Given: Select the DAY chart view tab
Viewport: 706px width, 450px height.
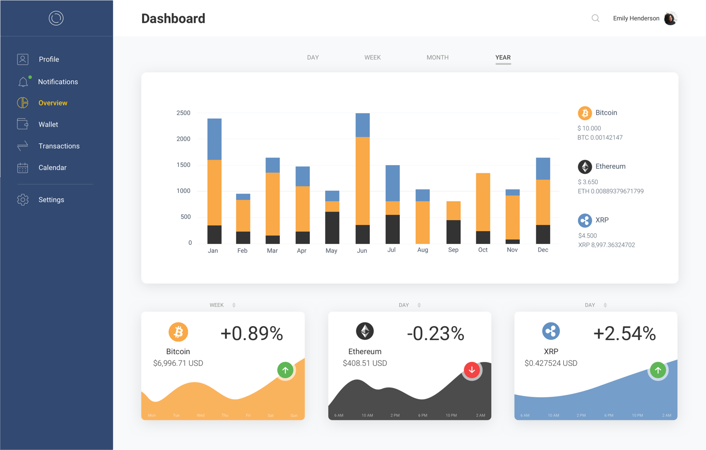Looking at the screenshot, I should (x=313, y=57).
